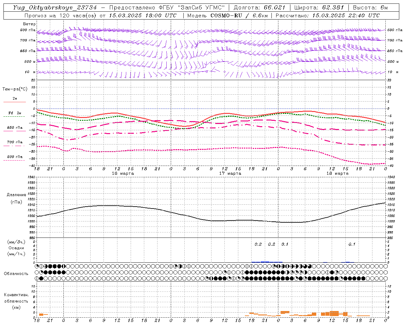Viewport: 404px width, 323px height.
Task: Click the 500 гПа temperature legend entry
Action: tap(15, 156)
